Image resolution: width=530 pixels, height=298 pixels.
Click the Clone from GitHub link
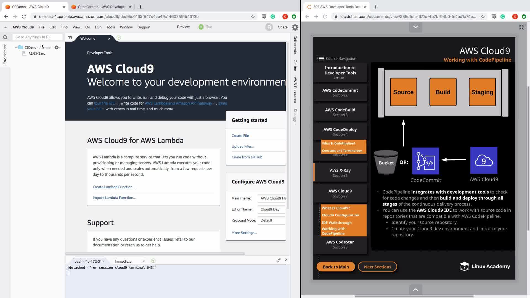coord(247,157)
